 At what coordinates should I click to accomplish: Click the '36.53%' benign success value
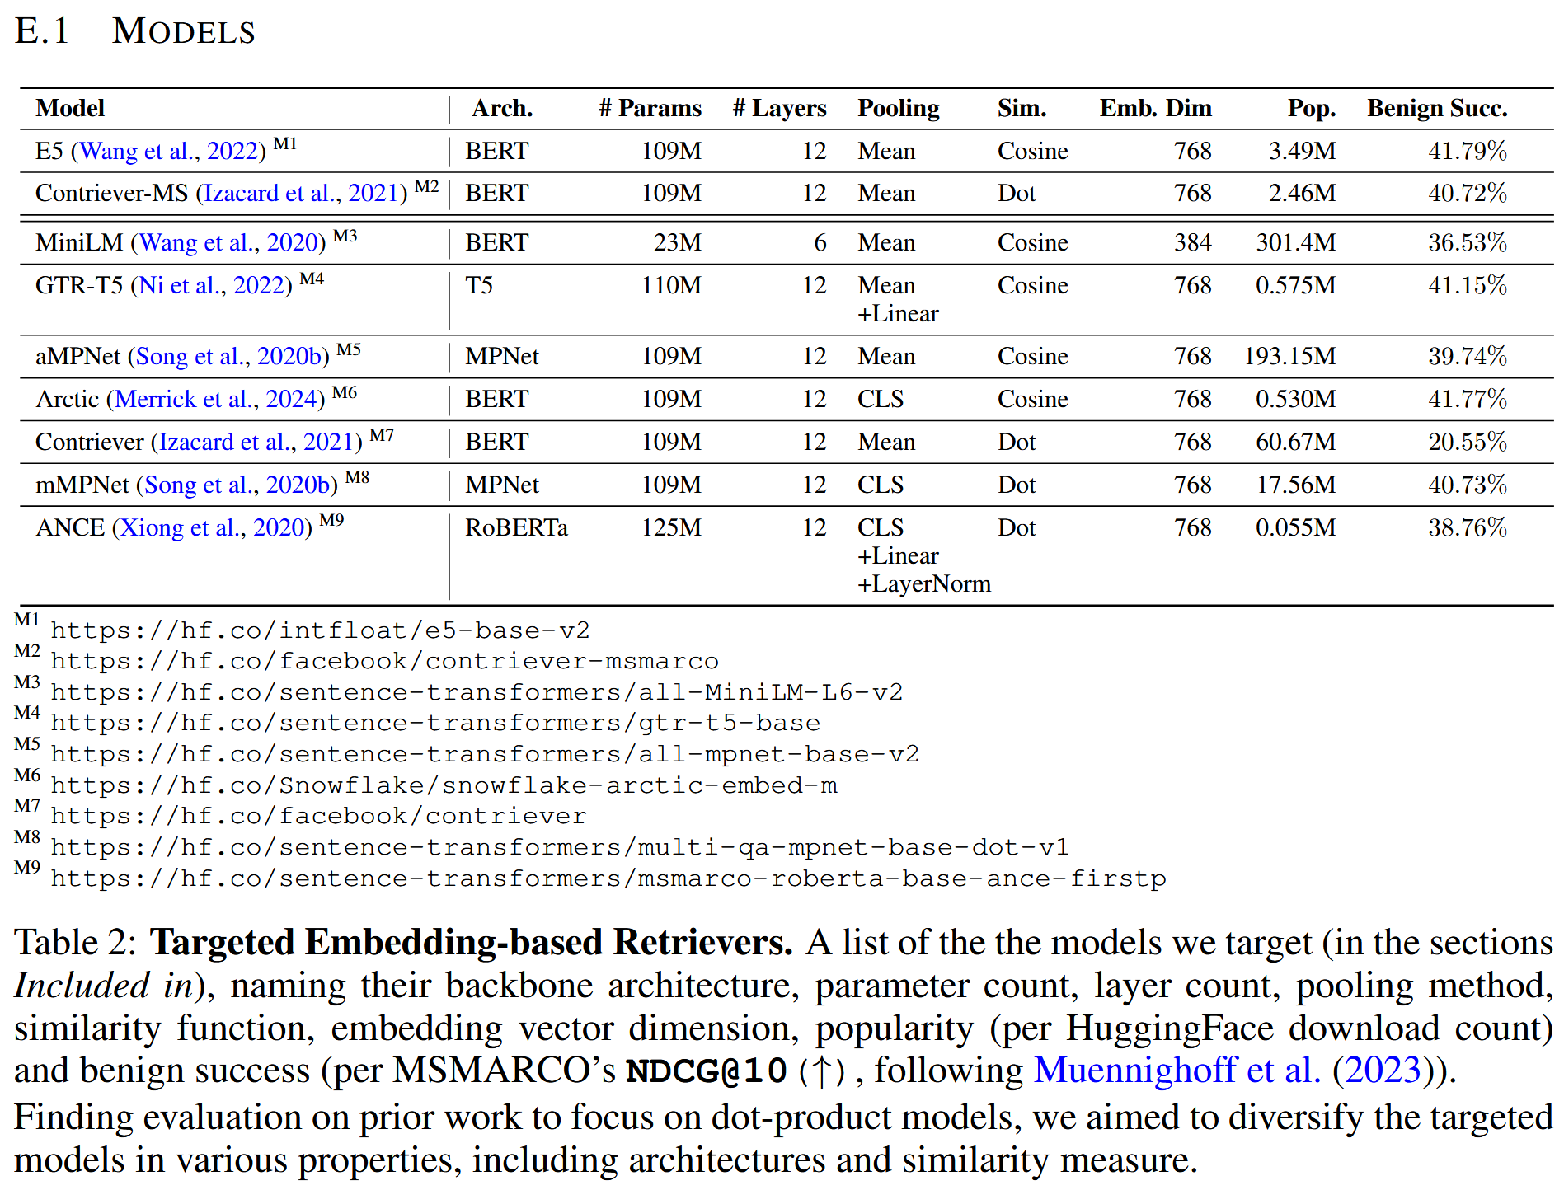[1468, 243]
